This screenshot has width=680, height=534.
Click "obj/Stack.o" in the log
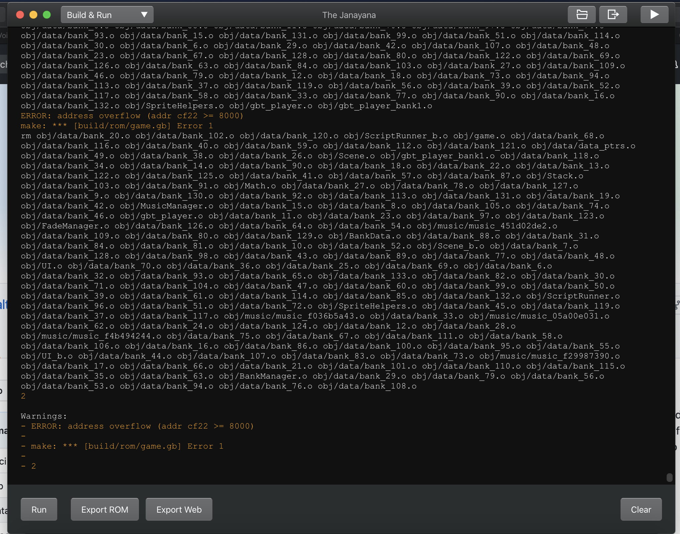(x=554, y=176)
